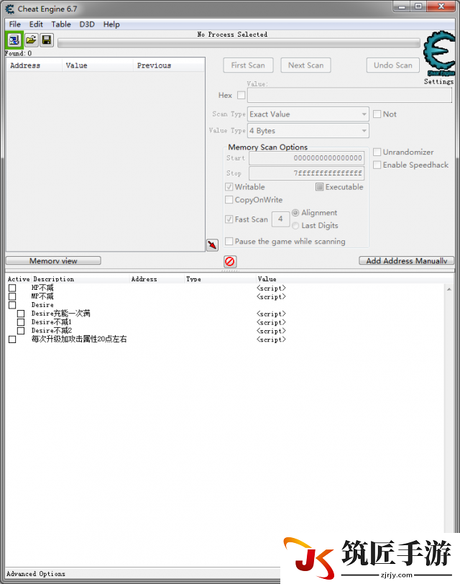Activate the Desire不减1 checkbox
The width and height of the screenshot is (460, 584).
(21, 322)
